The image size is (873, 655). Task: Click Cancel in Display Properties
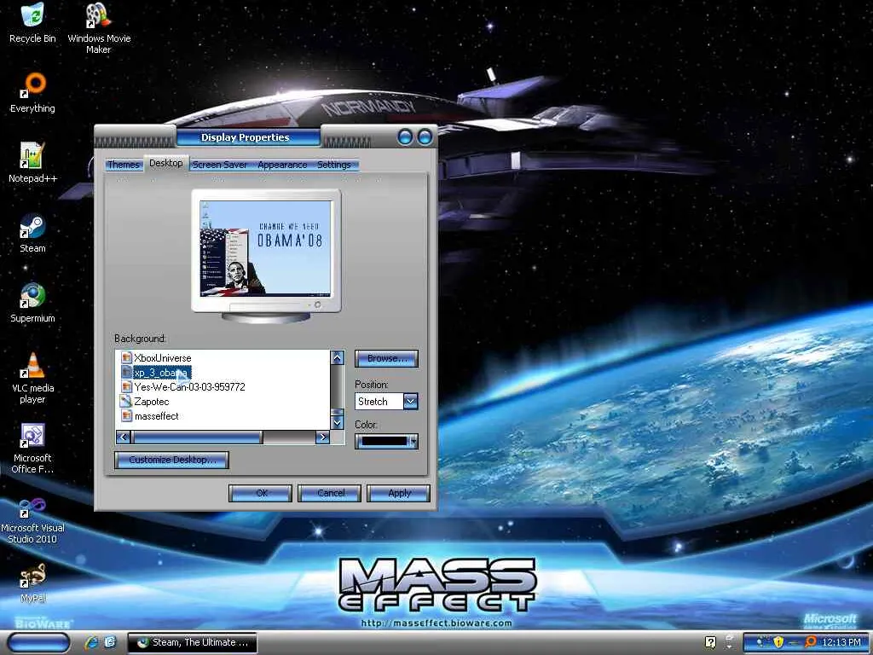point(329,493)
